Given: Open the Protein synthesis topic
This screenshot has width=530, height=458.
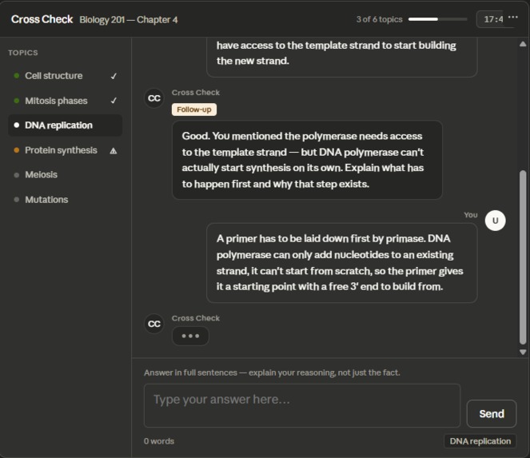Looking at the screenshot, I should pyautogui.click(x=65, y=150).
